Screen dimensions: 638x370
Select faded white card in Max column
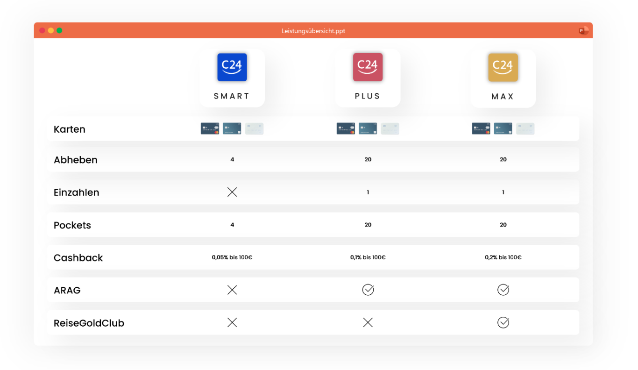pyautogui.click(x=525, y=129)
